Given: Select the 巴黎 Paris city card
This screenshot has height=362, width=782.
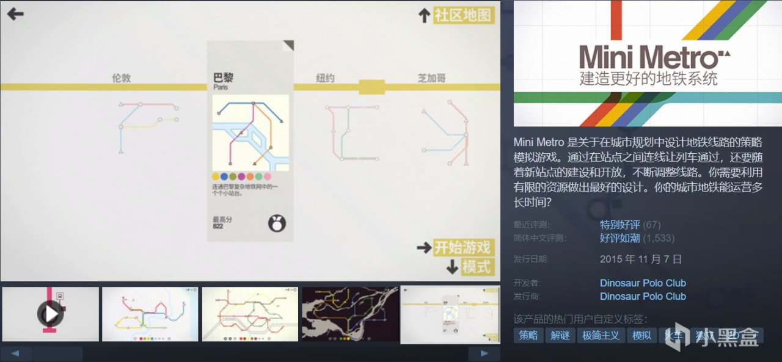Looking at the screenshot, I should [250, 141].
